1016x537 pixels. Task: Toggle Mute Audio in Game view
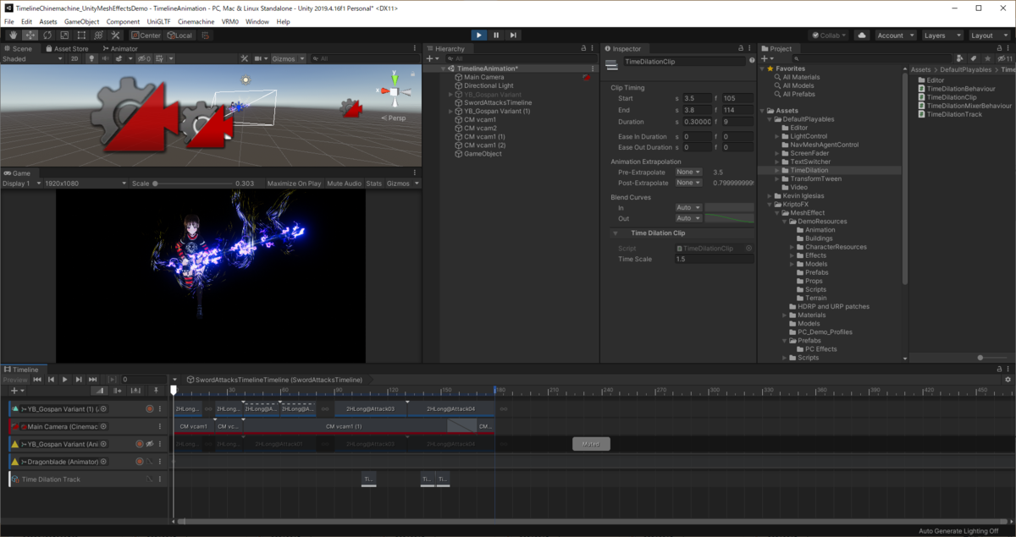pos(344,184)
